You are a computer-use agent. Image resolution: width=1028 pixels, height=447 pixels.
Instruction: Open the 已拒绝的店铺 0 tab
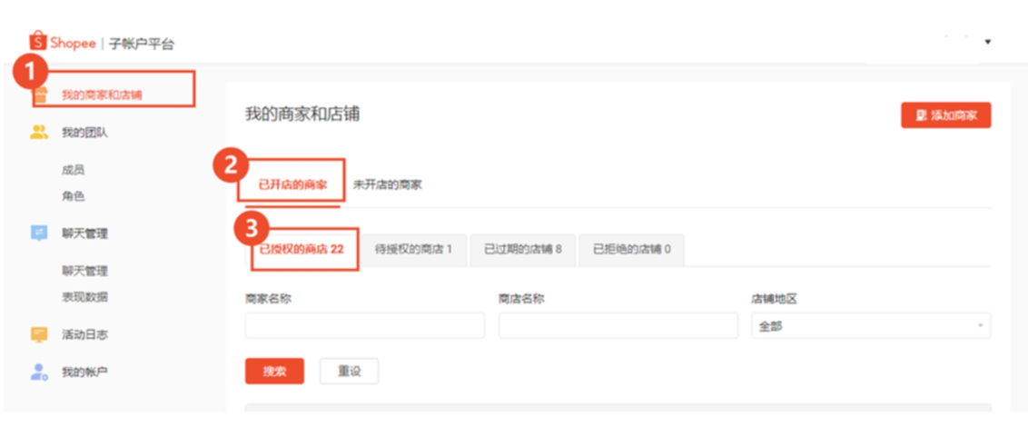631,249
